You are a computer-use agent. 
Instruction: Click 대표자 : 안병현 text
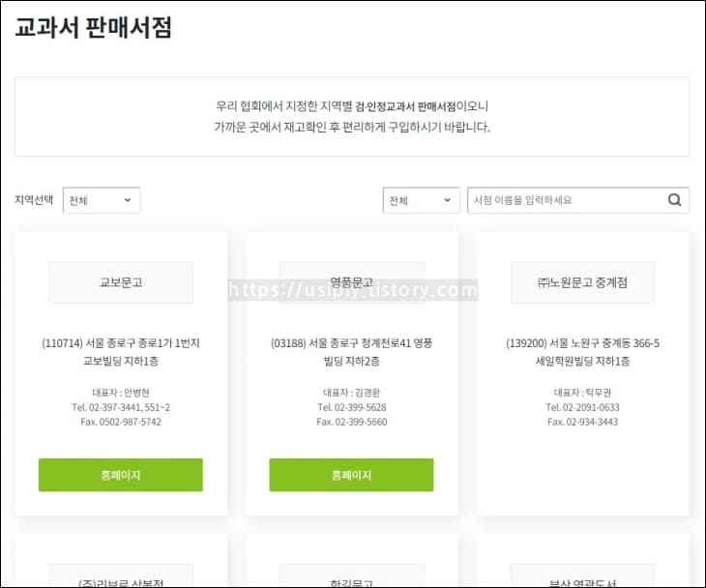click(121, 393)
